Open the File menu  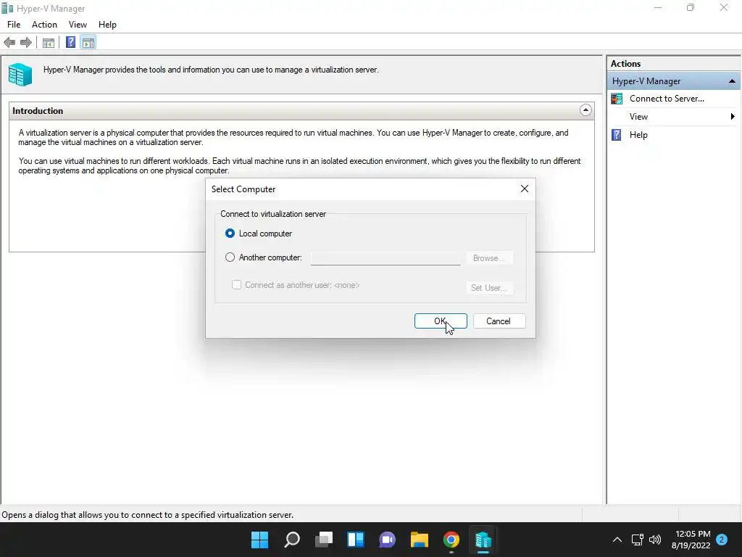(x=14, y=25)
